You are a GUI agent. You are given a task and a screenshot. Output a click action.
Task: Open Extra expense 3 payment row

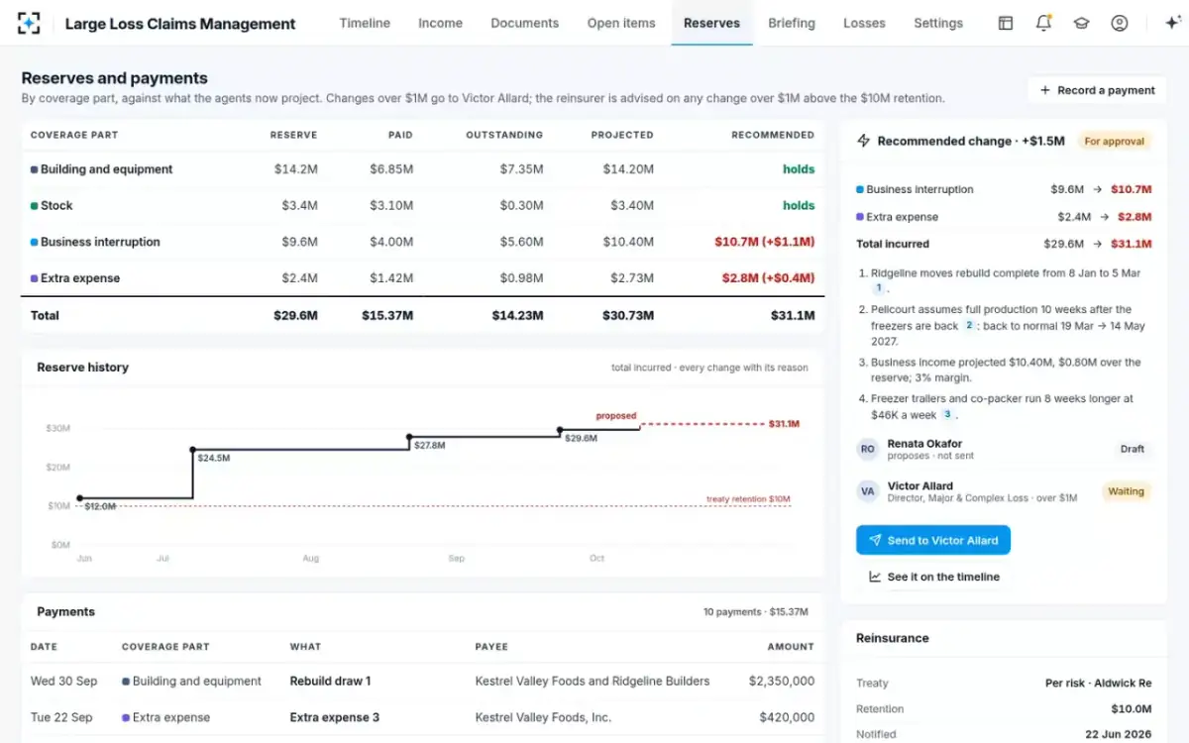[423, 717]
